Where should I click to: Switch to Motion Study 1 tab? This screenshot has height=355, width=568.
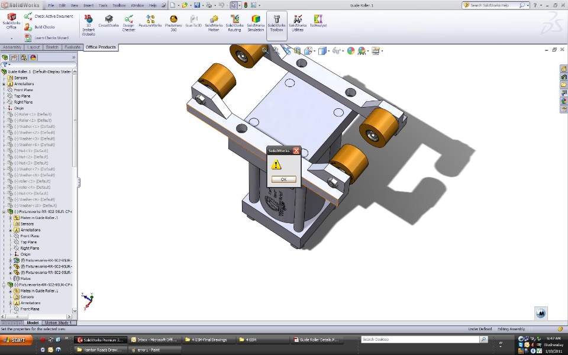point(58,323)
